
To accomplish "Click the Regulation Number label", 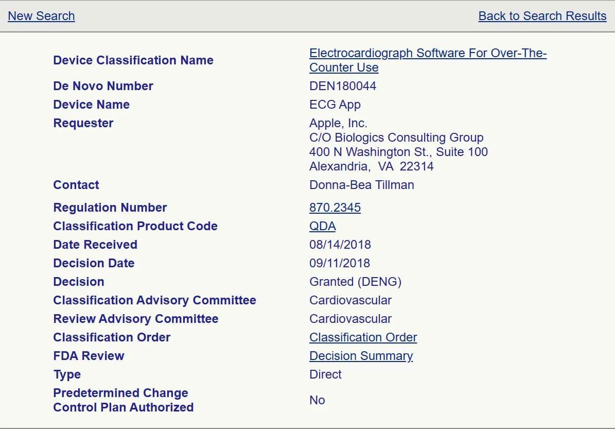I will [110, 208].
